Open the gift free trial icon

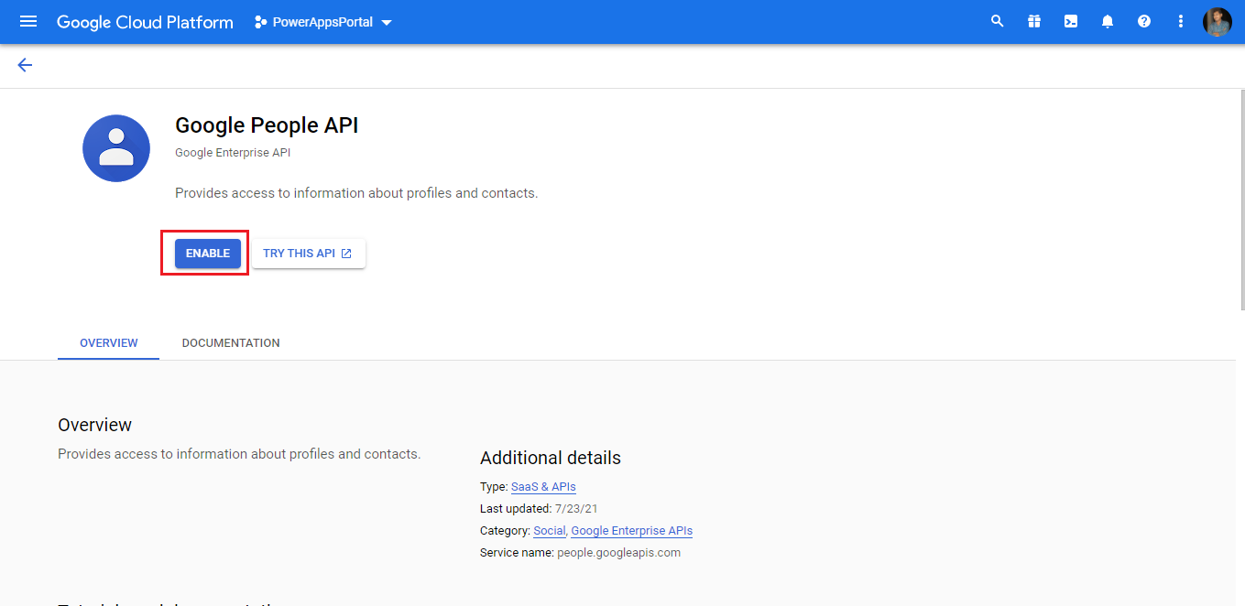click(1034, 22)
